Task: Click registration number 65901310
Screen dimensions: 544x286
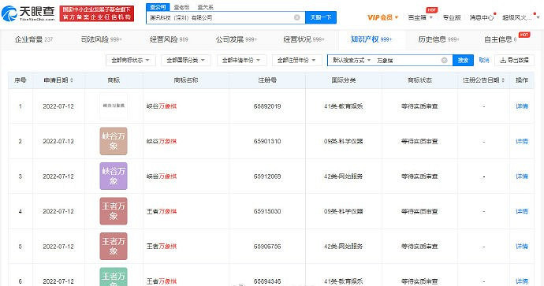Action: [x=267, y=142]
